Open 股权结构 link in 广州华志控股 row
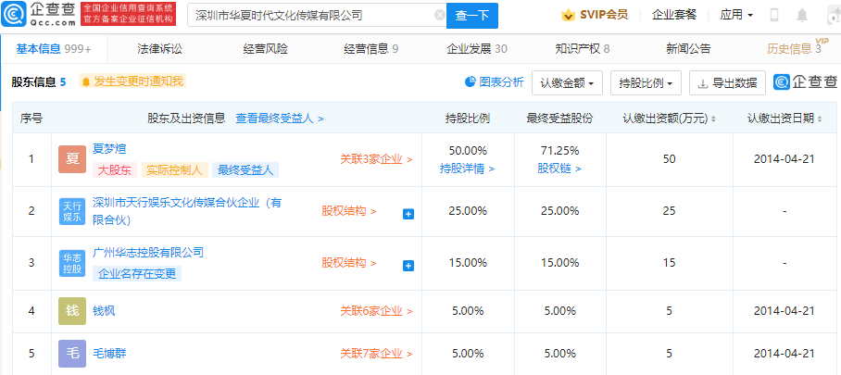841x375 pixels. click(x=349, y=263)
